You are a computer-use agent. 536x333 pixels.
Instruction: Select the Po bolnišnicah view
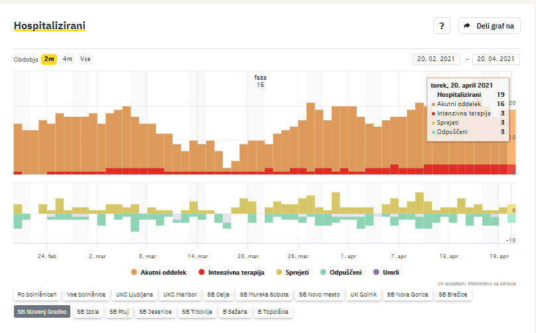(x=37, y=294)
